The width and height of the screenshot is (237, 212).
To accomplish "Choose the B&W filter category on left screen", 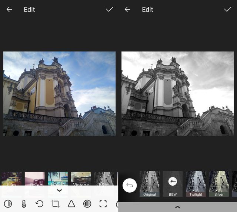I will click(x=104, y=179).
